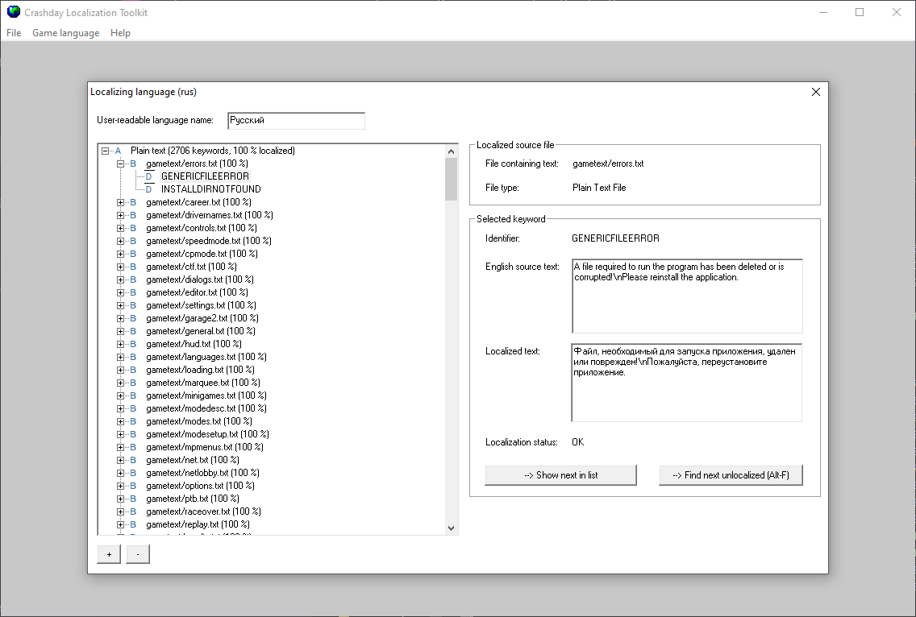Expand the gametext/garage2.txt node
Image resolution: width=916 pixels, height=617 pixels.
pos(120,318)
